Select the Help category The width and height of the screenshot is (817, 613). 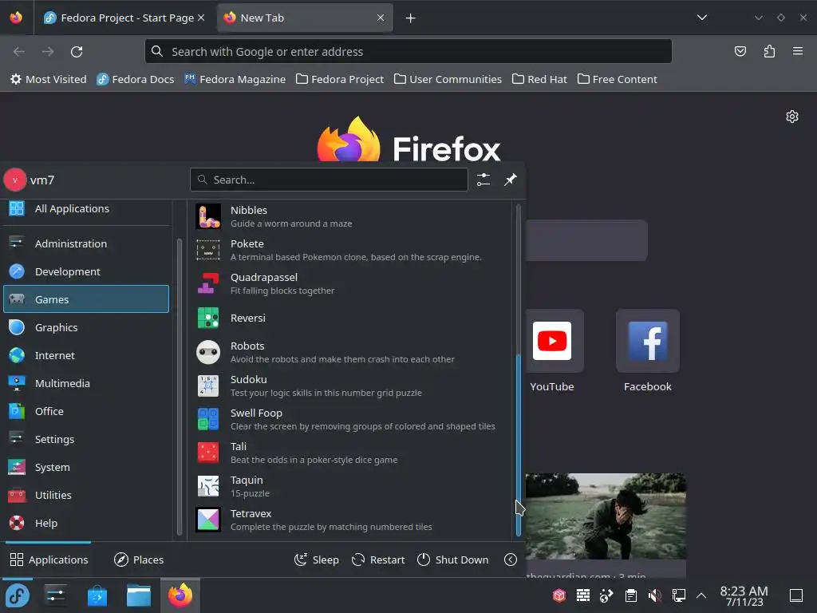click(86, 523)
